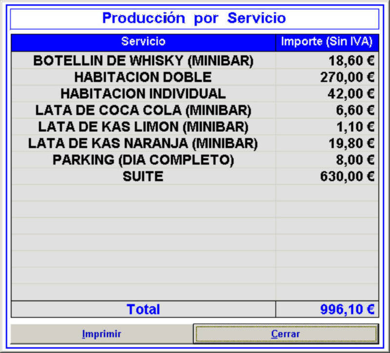Click the 42,00 € amount cell
Image resolution: width=390 pixels, height=353 pixels.
[x=351, y=94]
